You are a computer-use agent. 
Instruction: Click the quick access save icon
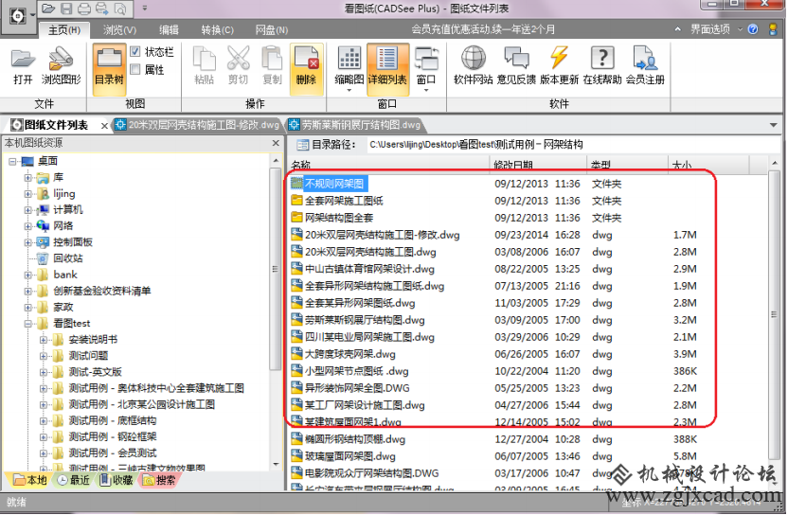[x=66, y=8]
